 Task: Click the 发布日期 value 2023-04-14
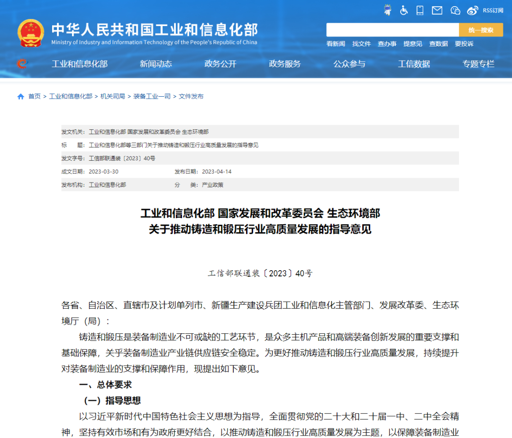pyautogui.click(x=217, y=172)
